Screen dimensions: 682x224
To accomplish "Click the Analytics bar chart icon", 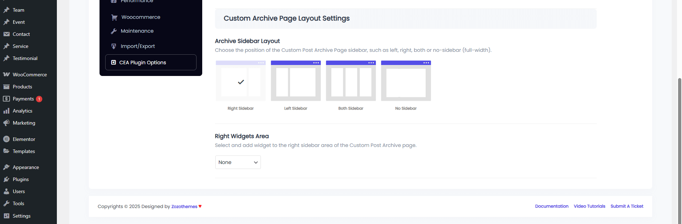I will click(6, 111).
